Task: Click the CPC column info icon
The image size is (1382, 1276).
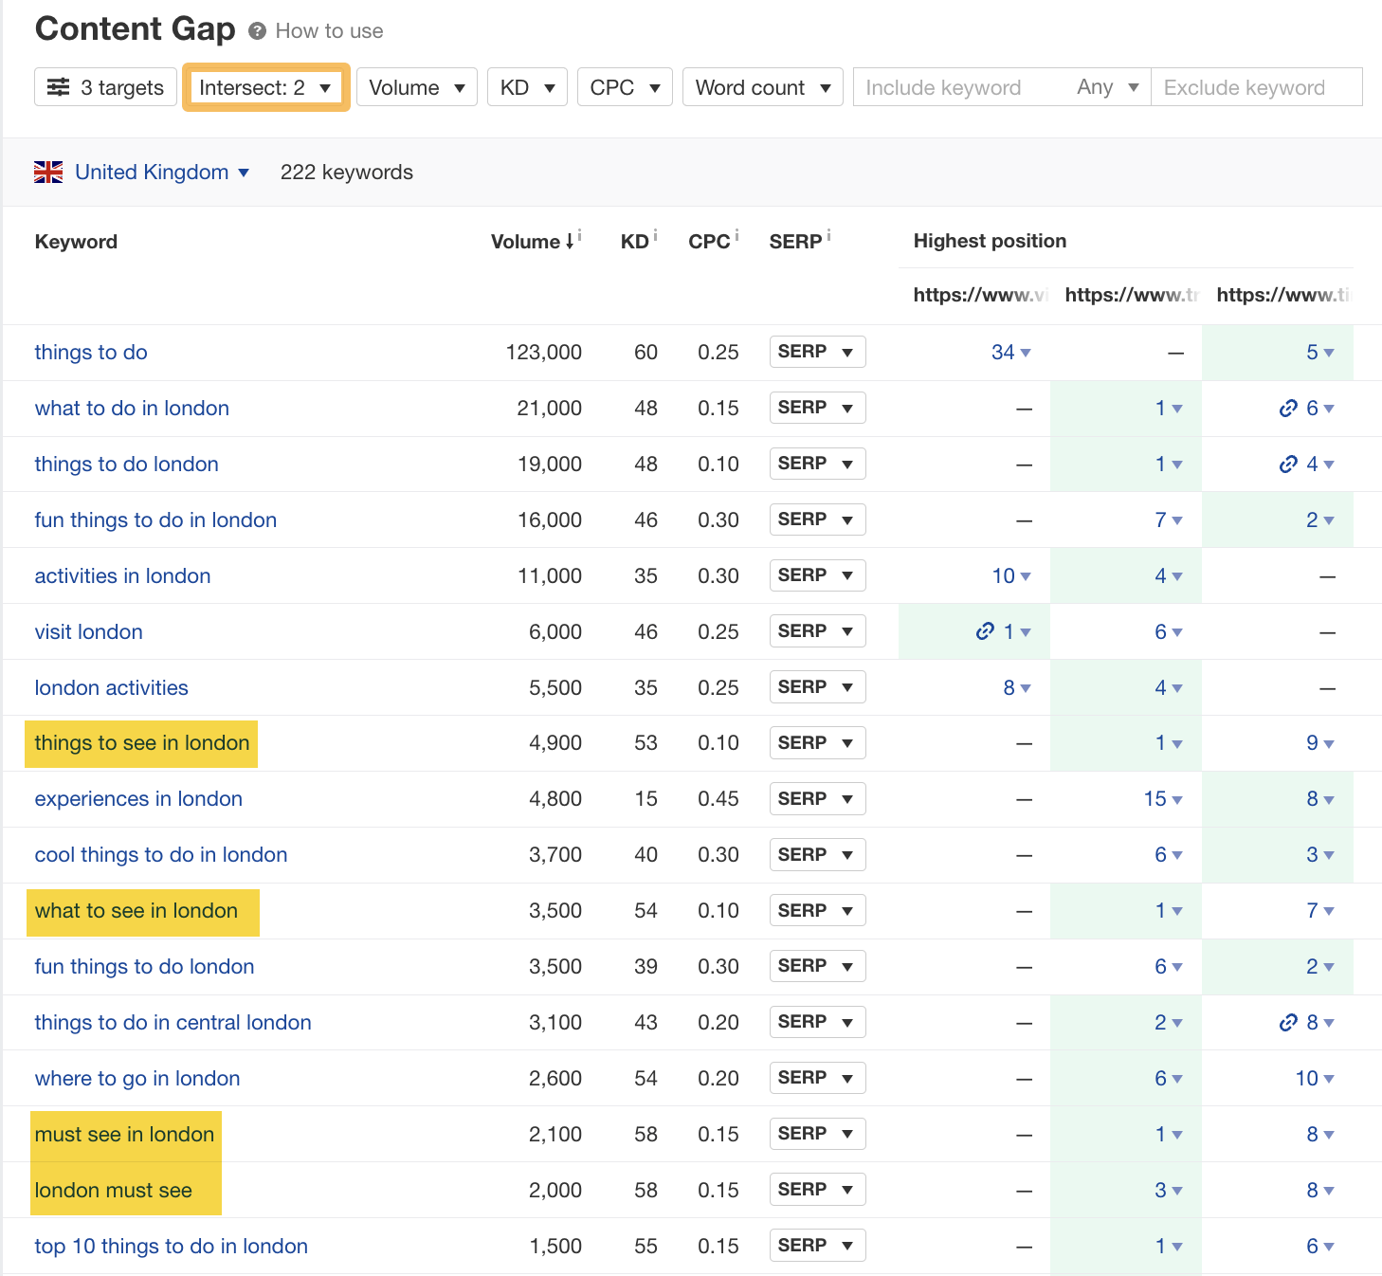Action: (736, 235)
